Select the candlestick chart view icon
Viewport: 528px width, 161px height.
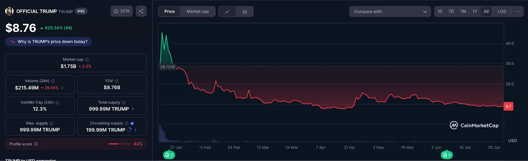(x=245, y=12)
